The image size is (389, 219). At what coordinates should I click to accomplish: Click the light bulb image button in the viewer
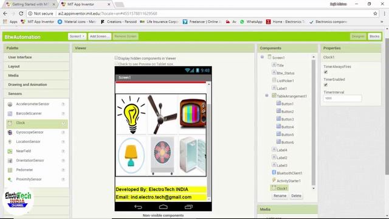pyautogui.click(x=131, y=114)
